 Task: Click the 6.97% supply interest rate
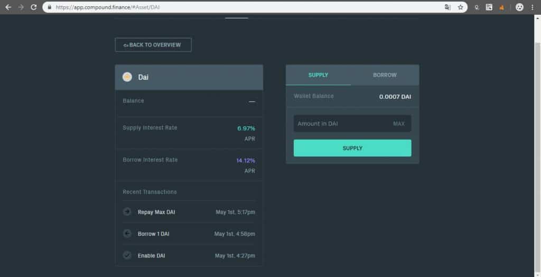[x=246, y=128]
